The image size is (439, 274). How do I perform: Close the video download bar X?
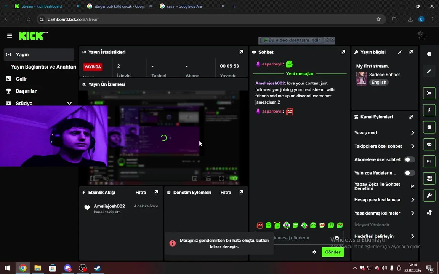coord(332,40)
